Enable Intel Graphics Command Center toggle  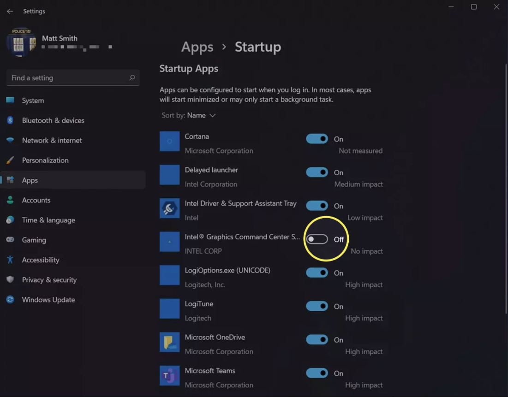(x=317, y=239)
